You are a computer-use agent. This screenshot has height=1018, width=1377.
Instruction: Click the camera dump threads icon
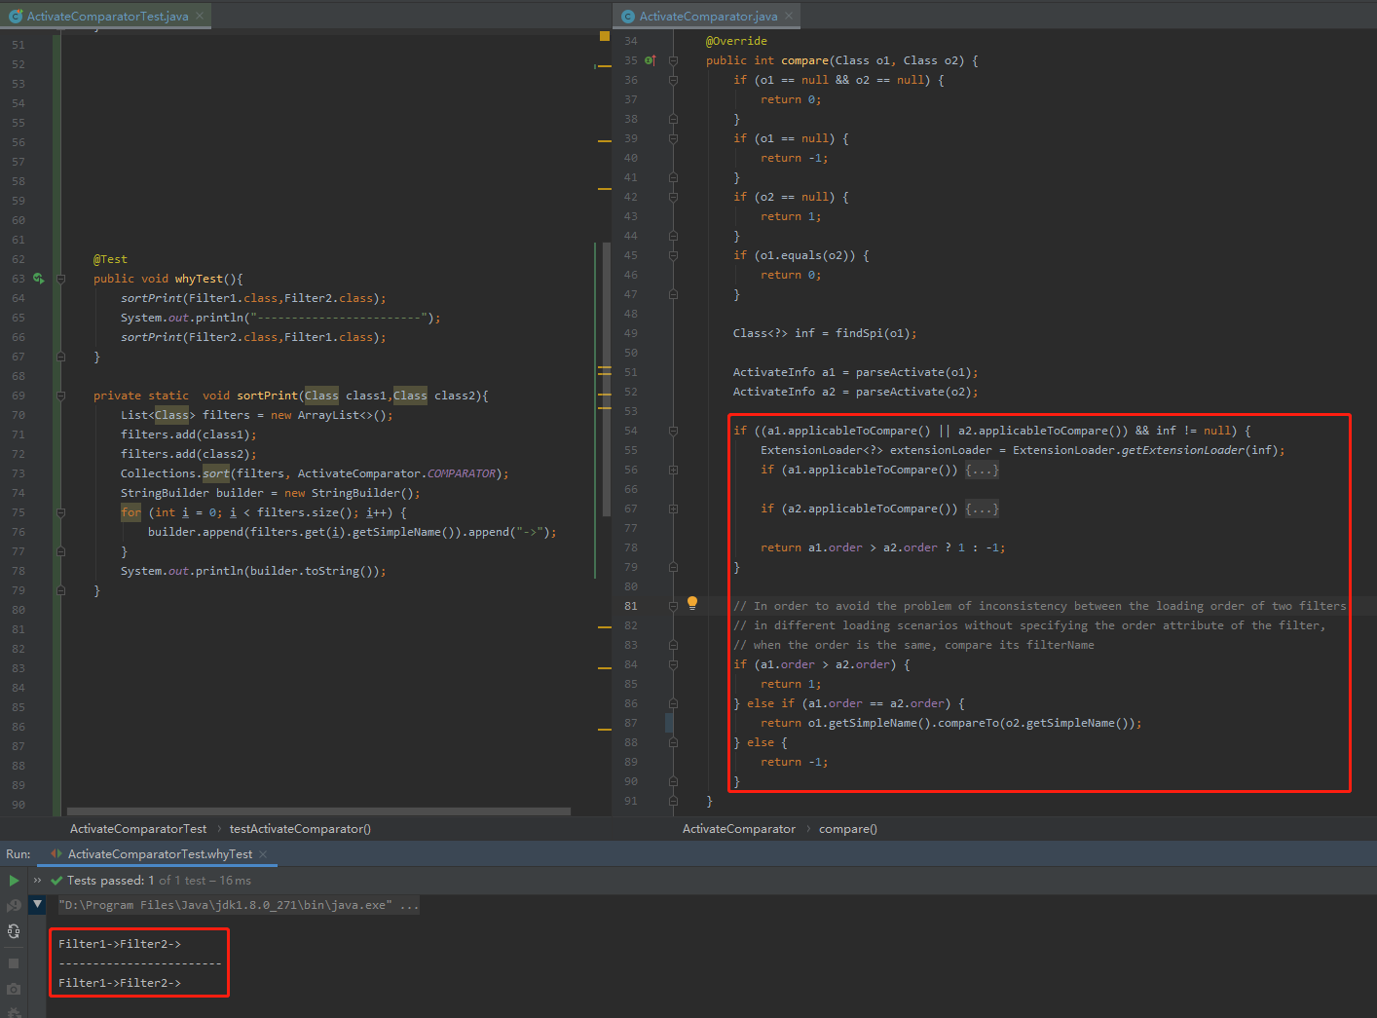(x=14, y=989)
